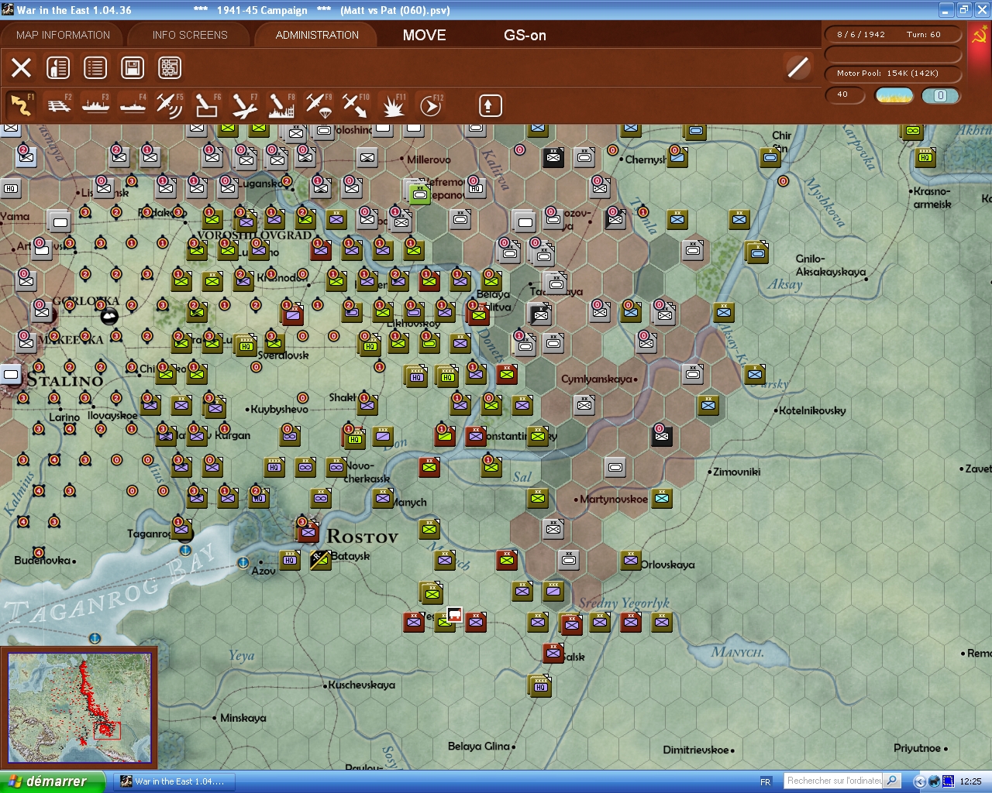Select the F11 explosion battle icon

coord(393,105)
